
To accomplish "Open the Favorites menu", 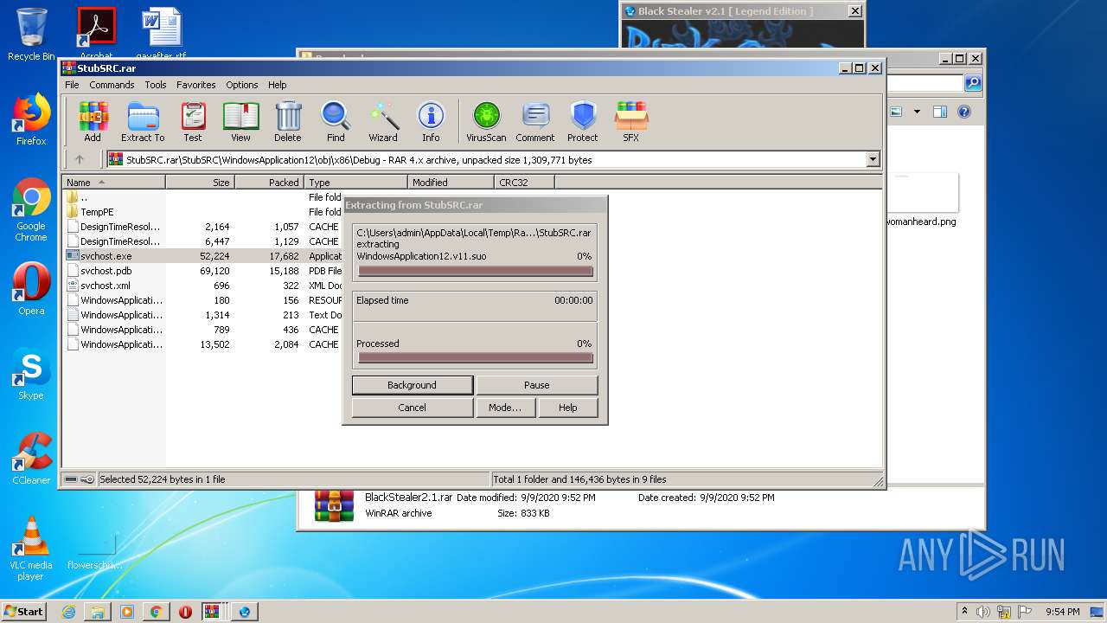I will pos(196,85).
